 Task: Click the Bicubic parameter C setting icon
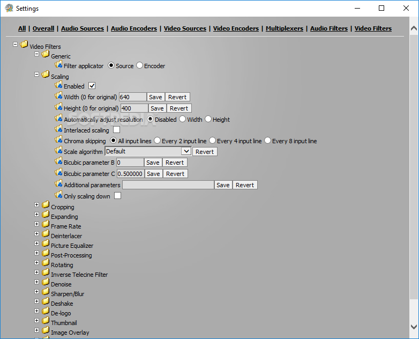(58, 172)
